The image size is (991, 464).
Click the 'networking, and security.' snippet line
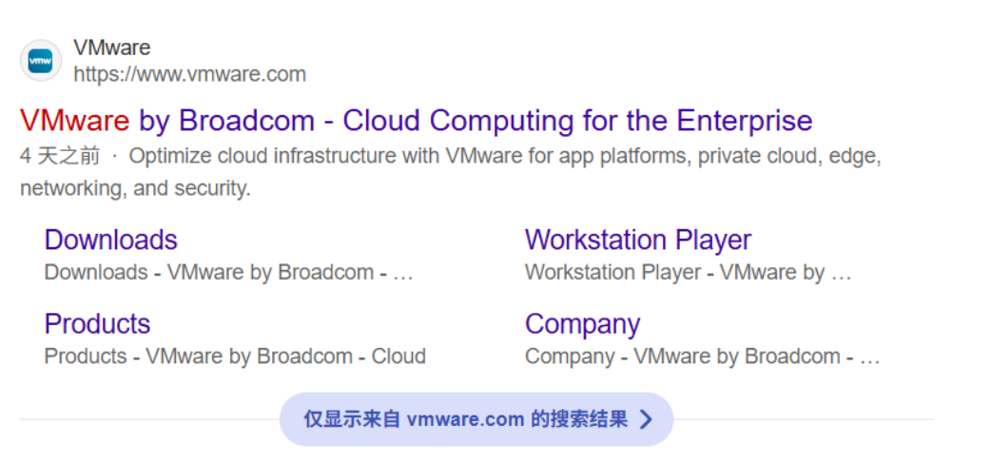click(135, 188)
